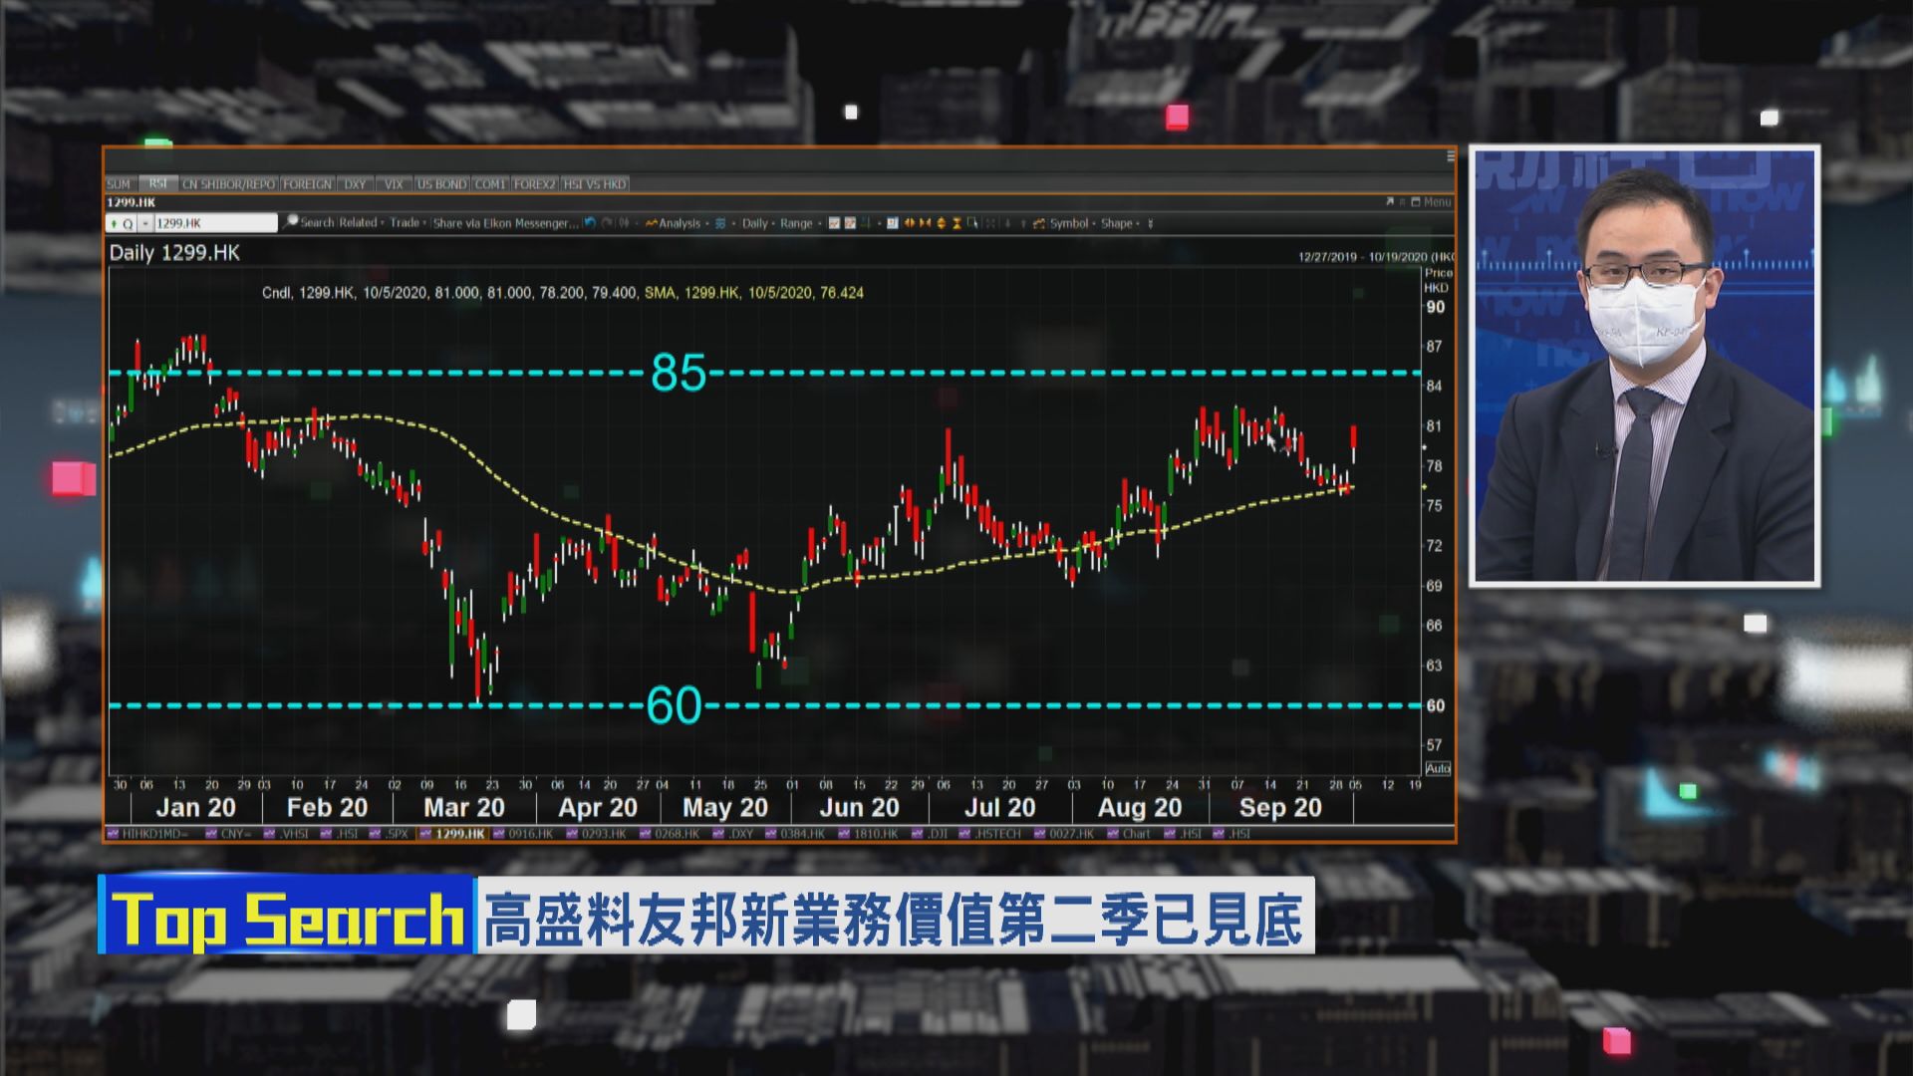Click the undo arrow icon in the toolbar
Image resolution: width=1913 pixels, height=1076 pixels.
tap(590, 223)
